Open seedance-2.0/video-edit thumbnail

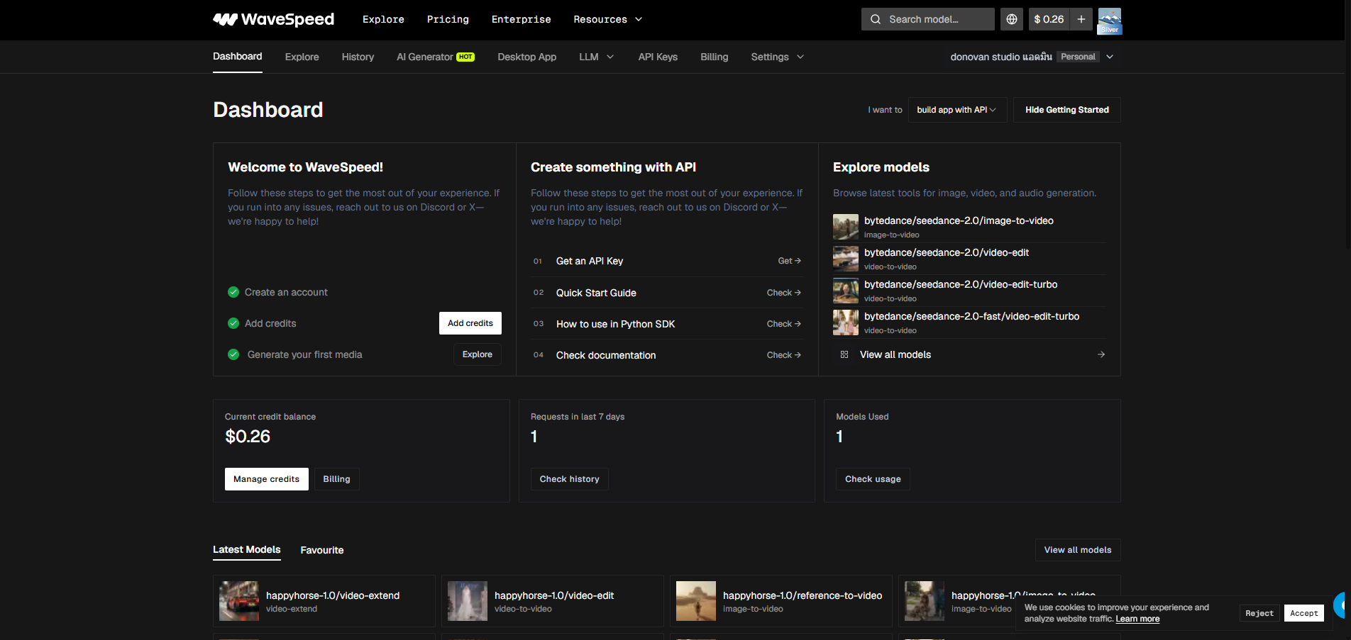click(846, 259)
